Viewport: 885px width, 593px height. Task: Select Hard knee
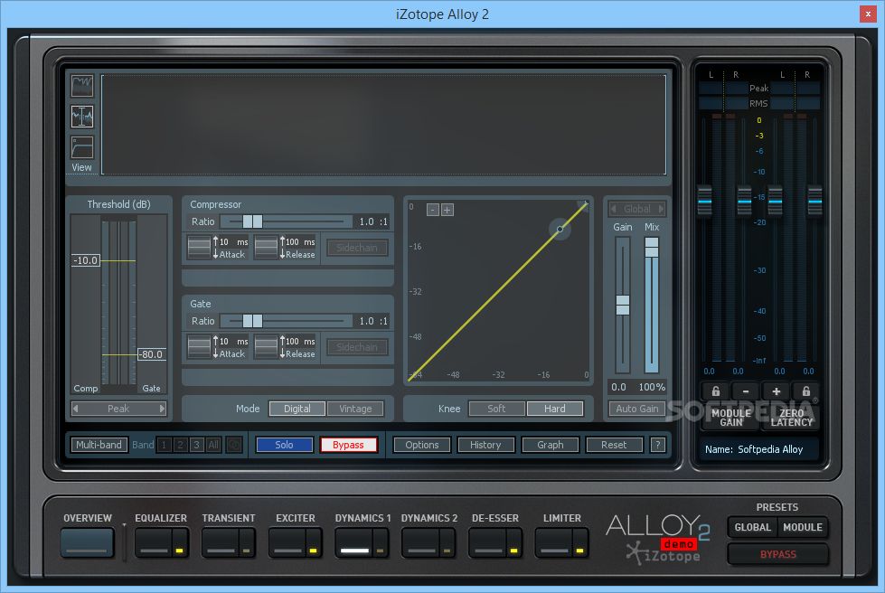click(x=555, y=409)
